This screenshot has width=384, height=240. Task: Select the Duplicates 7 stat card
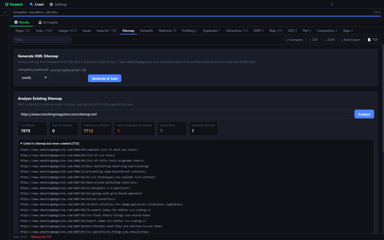tap(172, 129)
